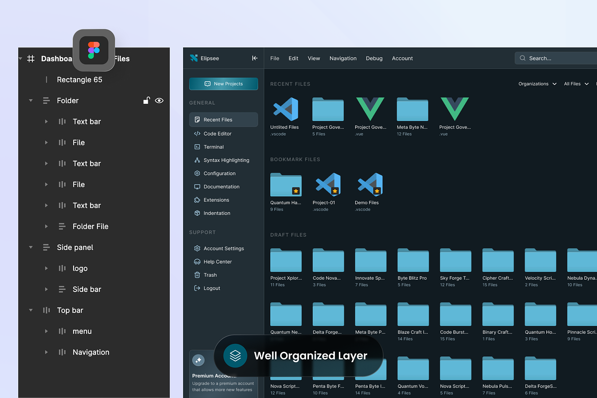
Task: Click the Code Editor brackets icon
Action: coord(197,133)
